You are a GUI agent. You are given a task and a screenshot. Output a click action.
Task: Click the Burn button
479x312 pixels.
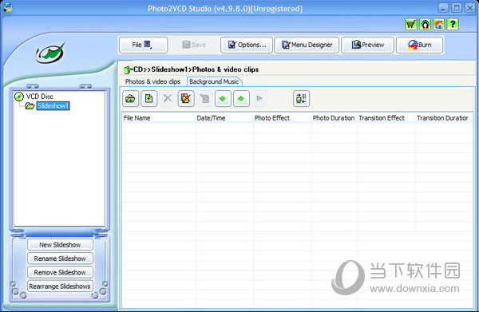[420, 45]
